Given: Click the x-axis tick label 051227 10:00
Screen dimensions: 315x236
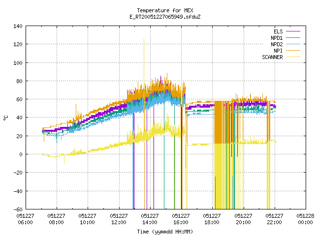Looking at the screenshot, I should (88, 219).
